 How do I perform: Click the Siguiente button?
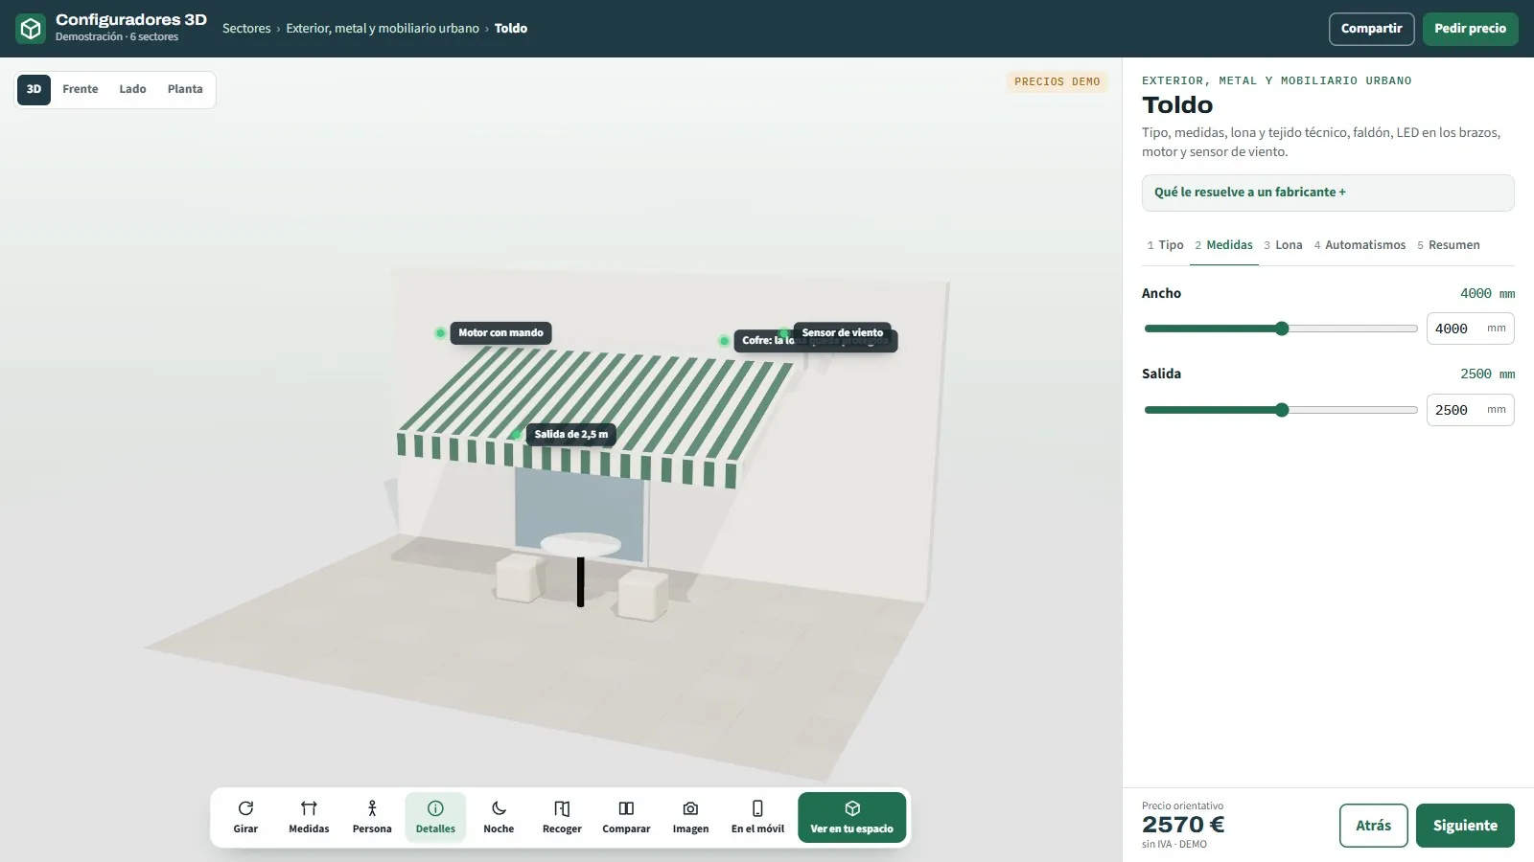coord(1465,826)
